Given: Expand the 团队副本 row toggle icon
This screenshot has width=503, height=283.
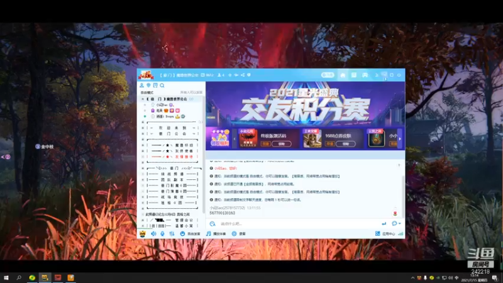Looking at the screenshot, I should (x=143, y=180).
